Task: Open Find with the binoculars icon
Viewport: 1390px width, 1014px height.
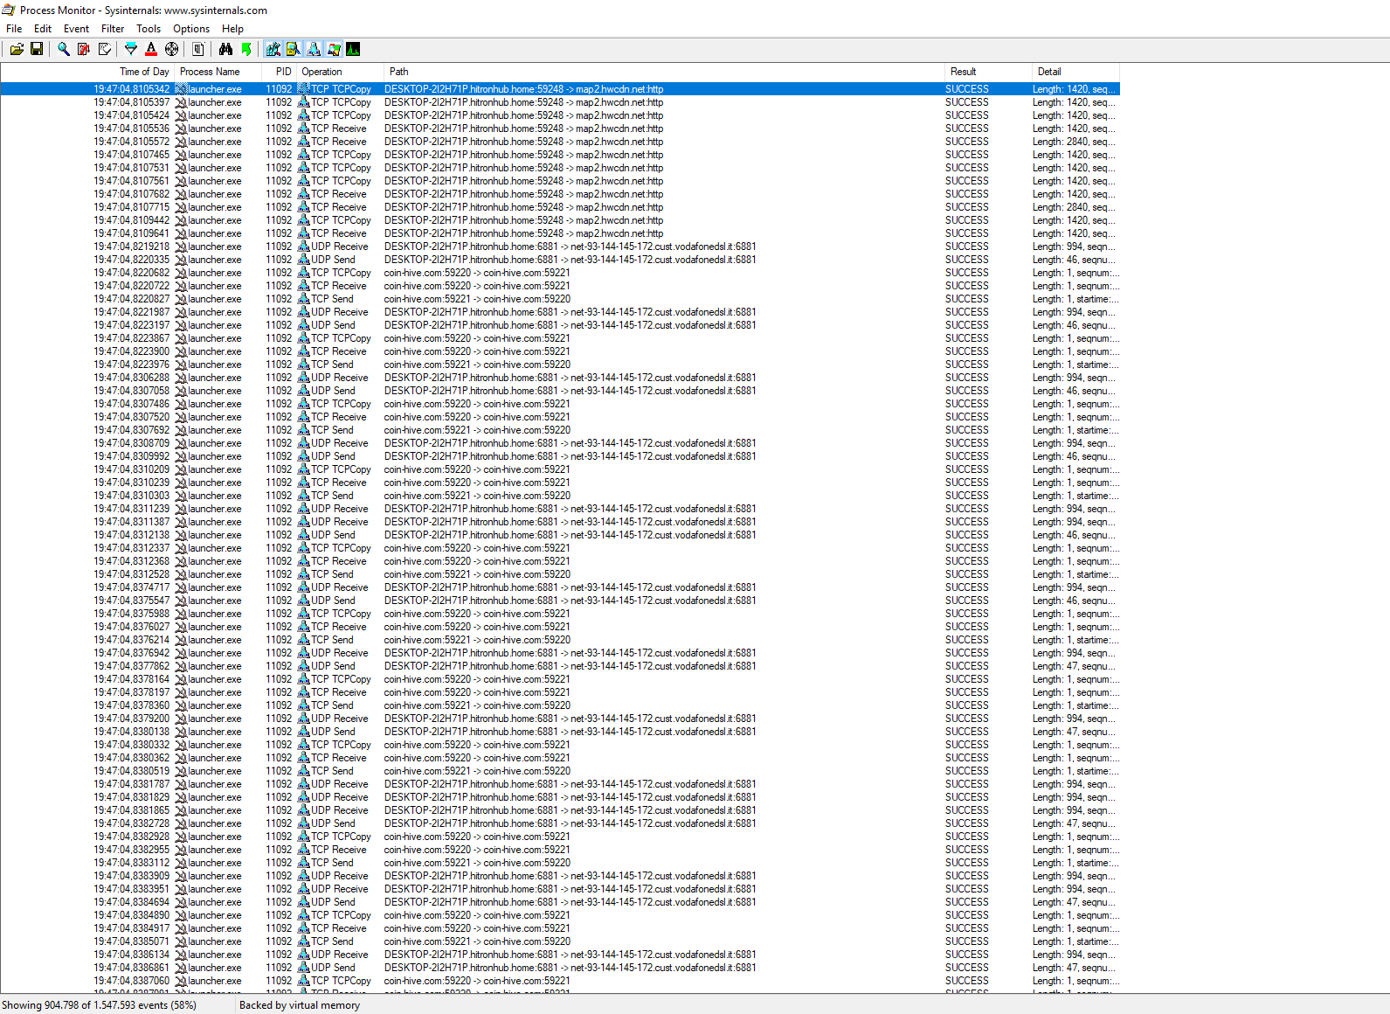Action: click(226, 49)
